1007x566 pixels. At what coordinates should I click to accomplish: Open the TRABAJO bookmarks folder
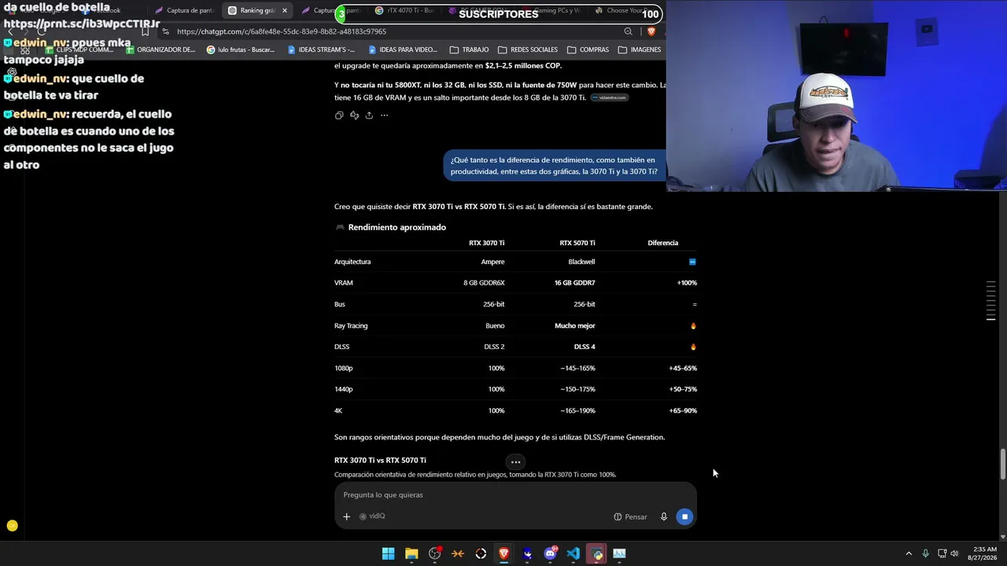click(x=469, y=50)
